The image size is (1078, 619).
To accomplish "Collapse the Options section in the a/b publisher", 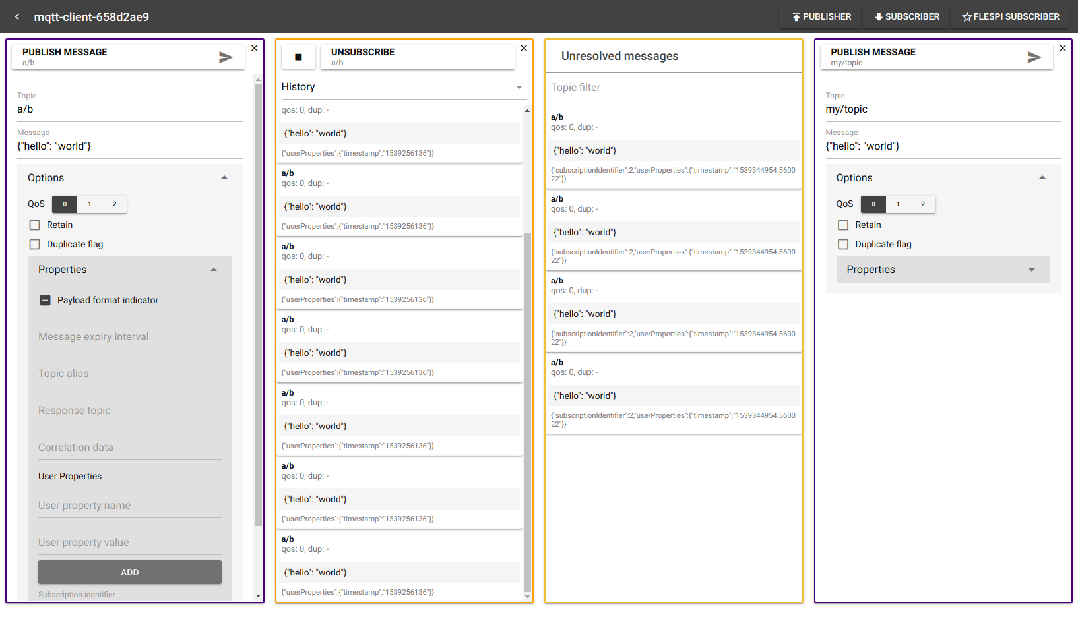I will 130,178.
